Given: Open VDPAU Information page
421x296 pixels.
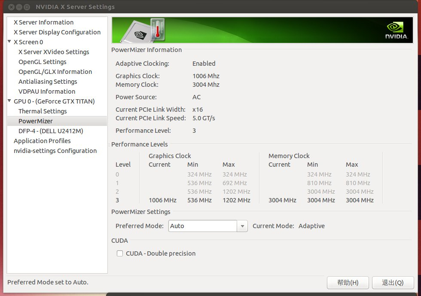Looking at the screenshot, I should click(x=47, y=92).
